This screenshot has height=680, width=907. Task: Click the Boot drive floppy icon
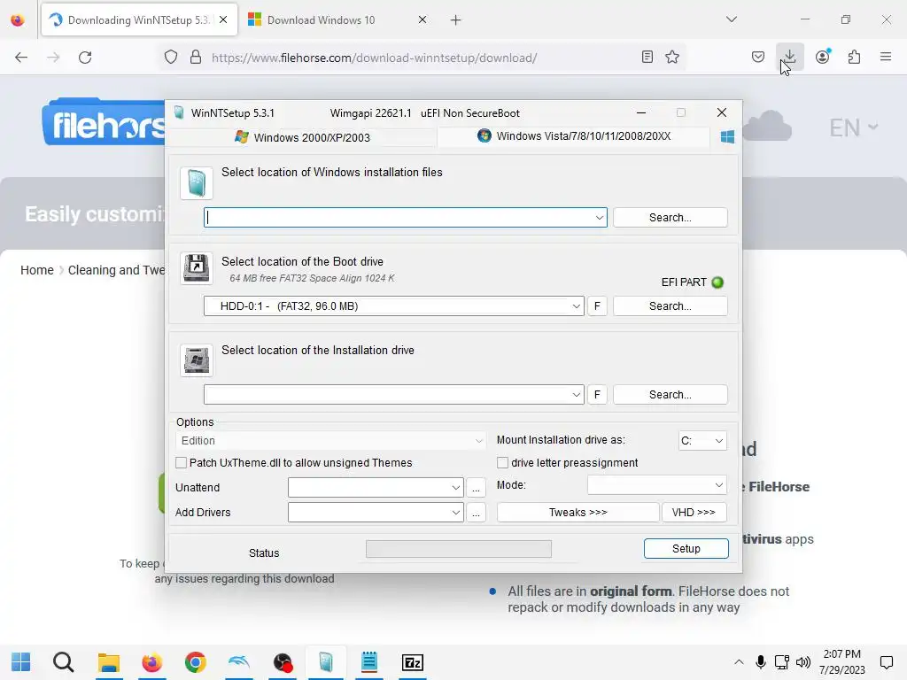tap(197, 268)
